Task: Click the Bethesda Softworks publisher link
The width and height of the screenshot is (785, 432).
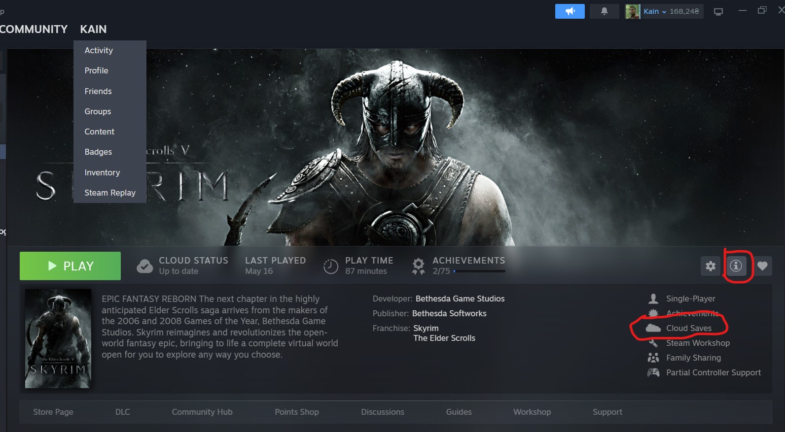Action: (x=449, y=313)
